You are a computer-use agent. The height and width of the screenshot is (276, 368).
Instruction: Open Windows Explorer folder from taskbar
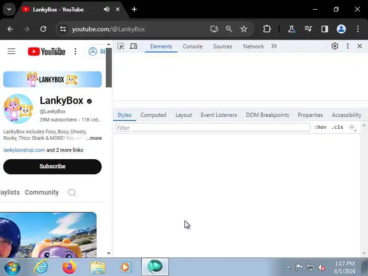98,267
